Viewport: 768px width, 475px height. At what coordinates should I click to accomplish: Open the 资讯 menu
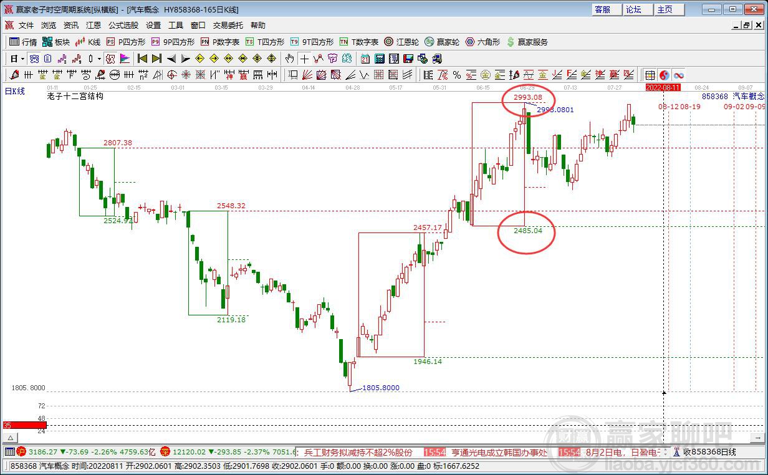[x=71, y=26]
